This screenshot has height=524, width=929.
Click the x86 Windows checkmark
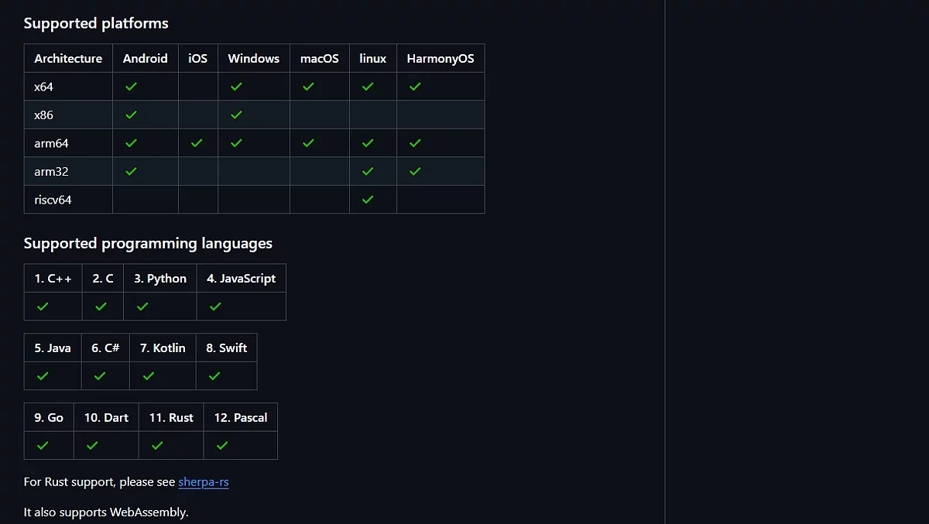236,115
